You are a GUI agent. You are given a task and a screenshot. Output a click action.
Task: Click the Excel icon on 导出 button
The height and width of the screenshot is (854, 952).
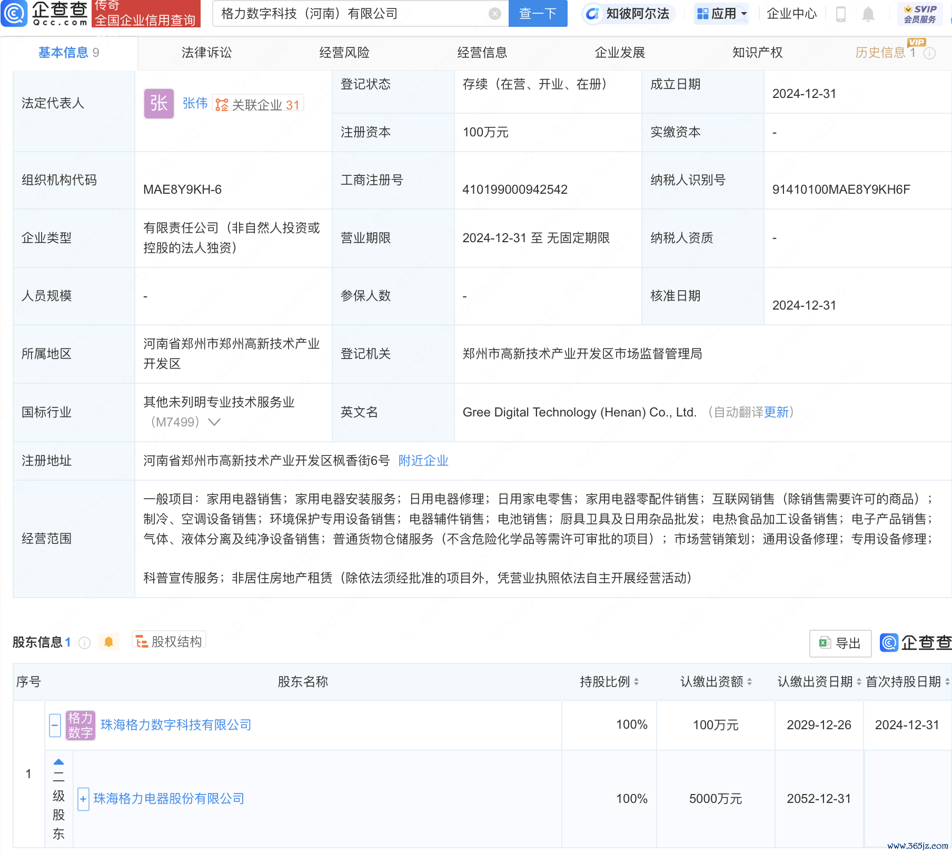[825, 643]
